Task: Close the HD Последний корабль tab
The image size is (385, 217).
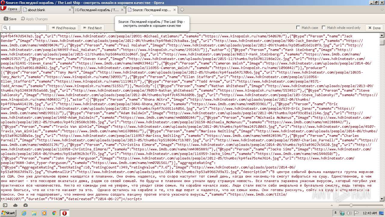Action: tap(122, 10)
